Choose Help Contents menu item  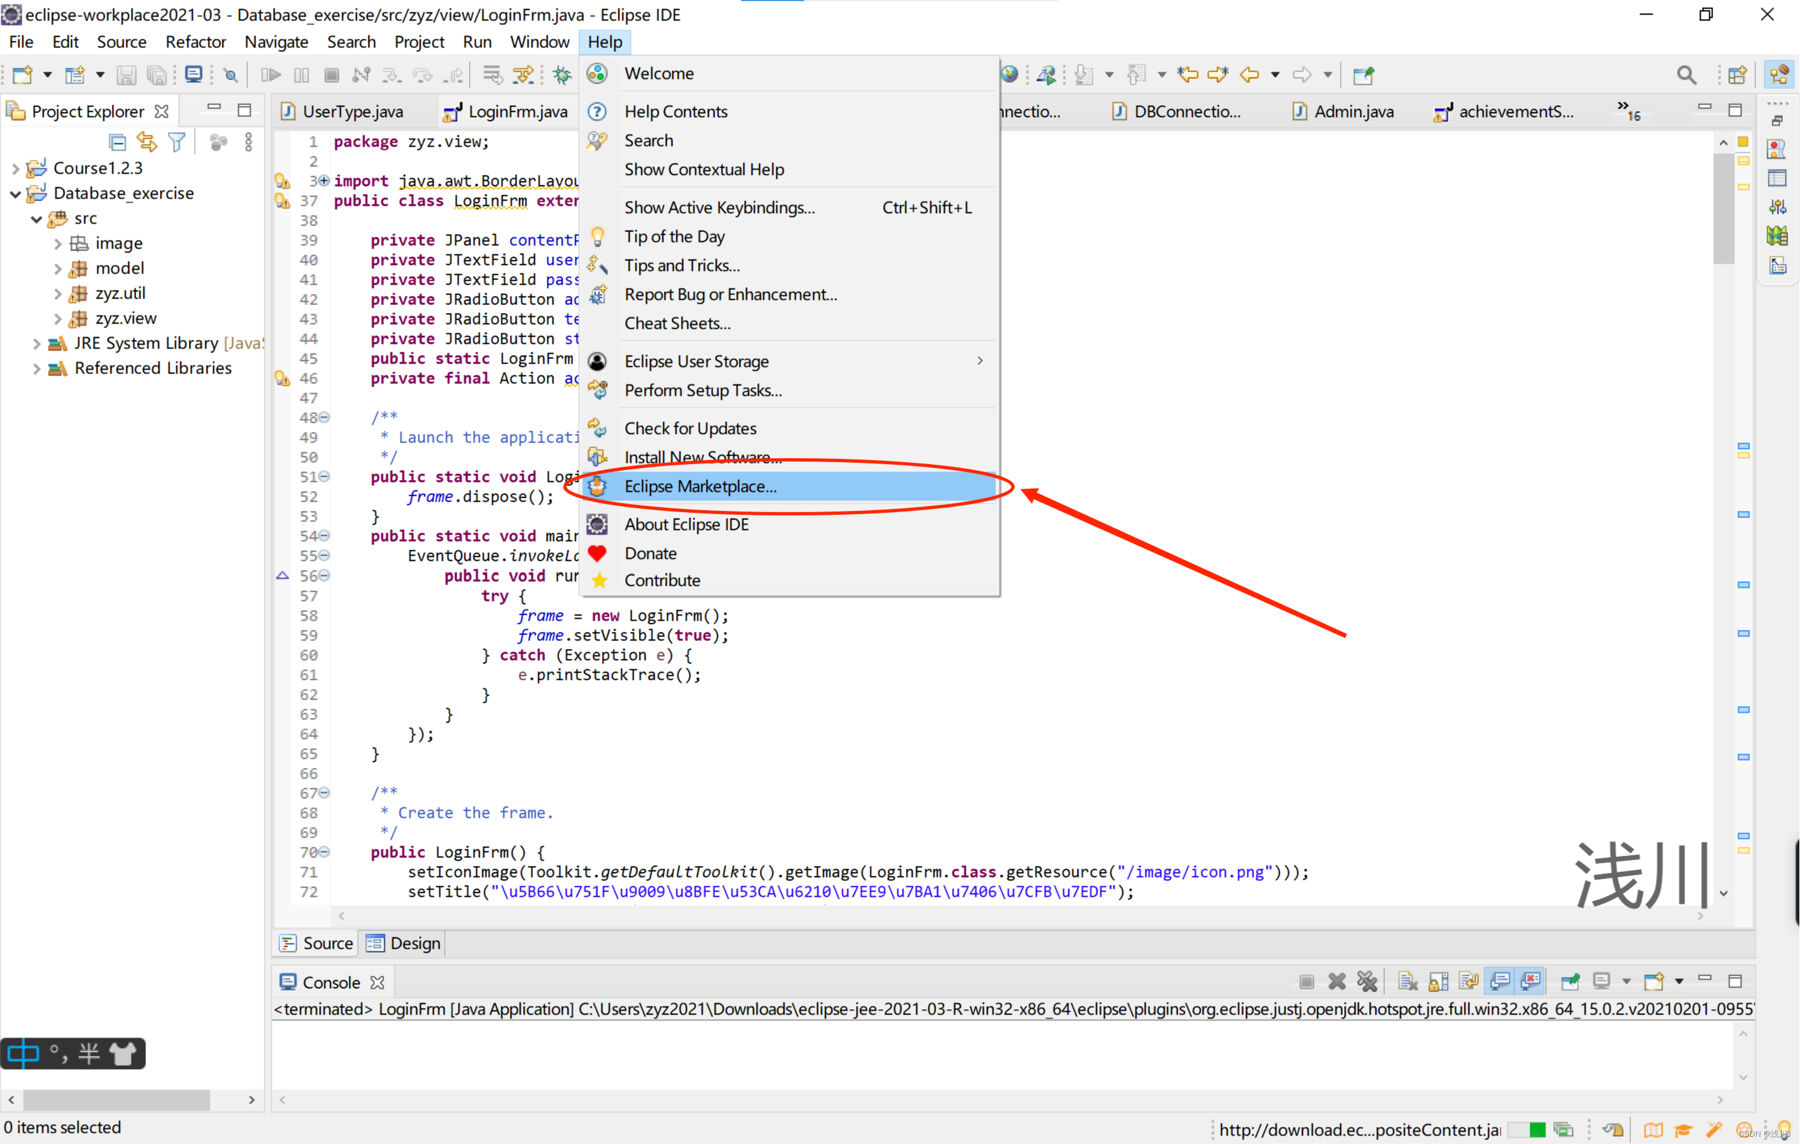coord(789,111)
